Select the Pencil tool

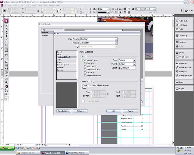[6, 39]
